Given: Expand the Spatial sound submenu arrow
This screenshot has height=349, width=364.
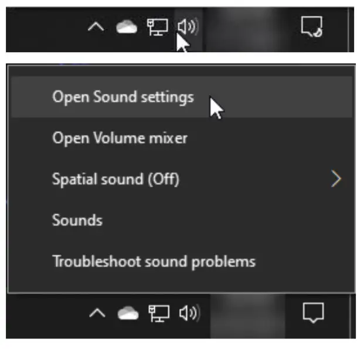Looking at the screenshot, I should 336,179.
